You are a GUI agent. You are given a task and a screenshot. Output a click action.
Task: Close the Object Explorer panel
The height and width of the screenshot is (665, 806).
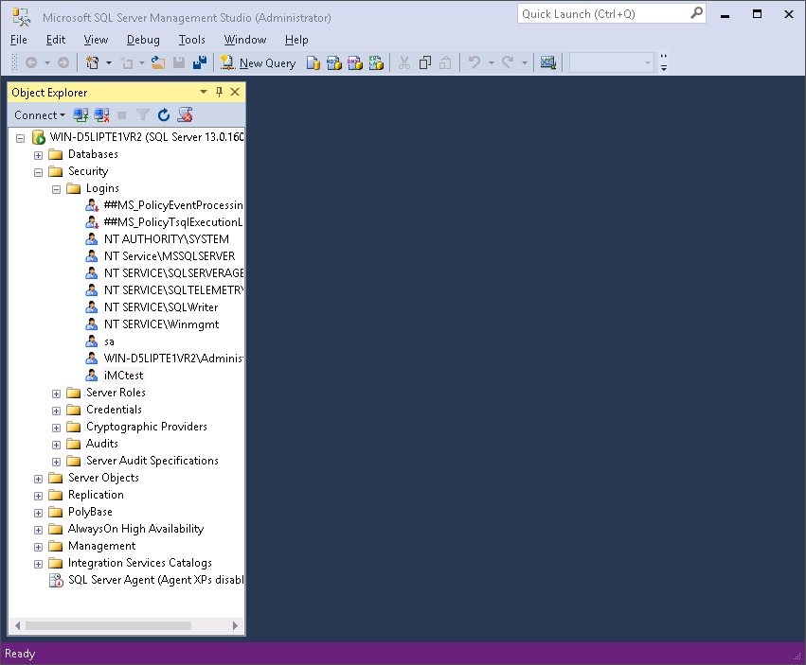pyautogui.click(x=235, y=92)
